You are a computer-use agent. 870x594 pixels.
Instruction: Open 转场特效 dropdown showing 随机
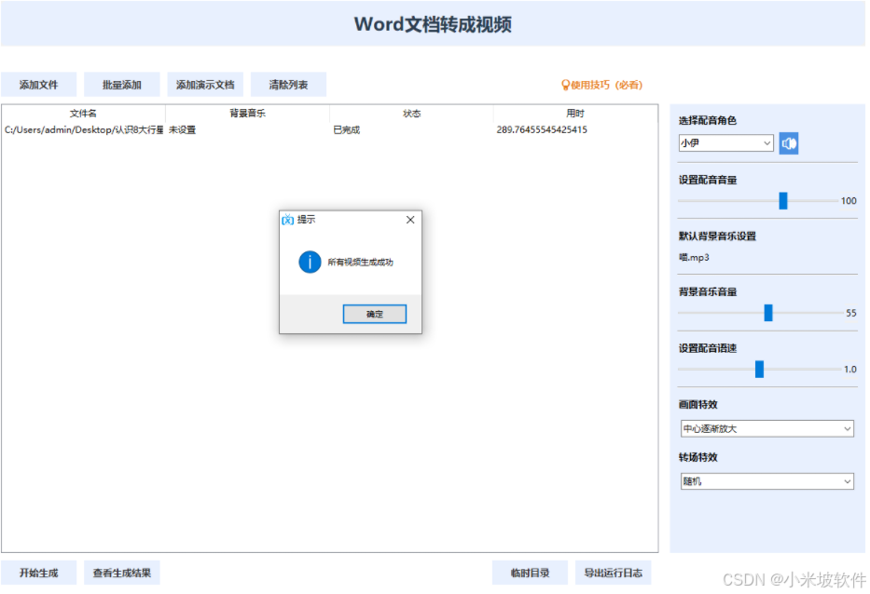click(767, 481)
